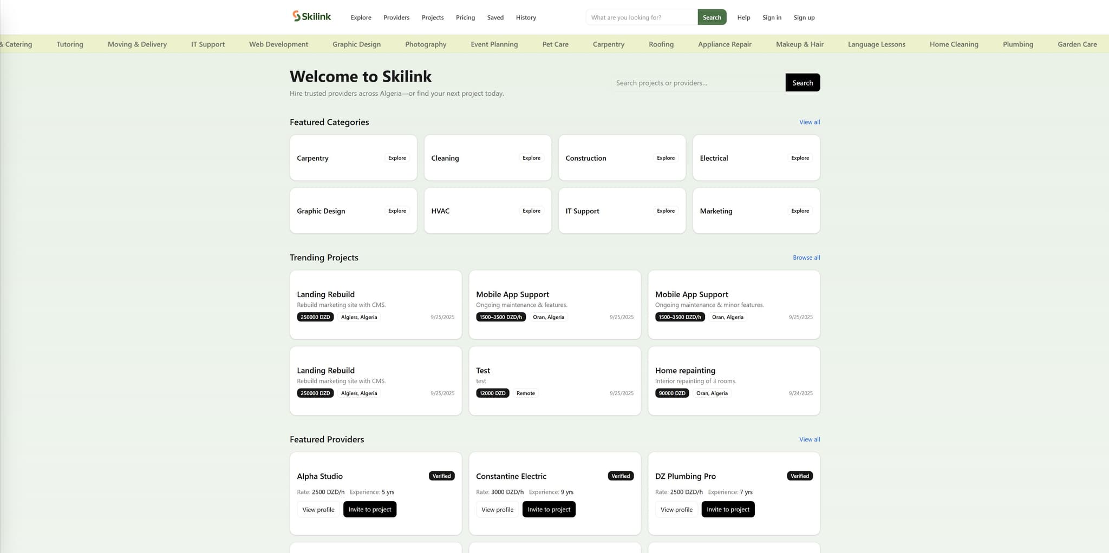Viewport: 1109px width, 553px height.
Task: Explore the Carpentry category card
Action: [397, 157]
